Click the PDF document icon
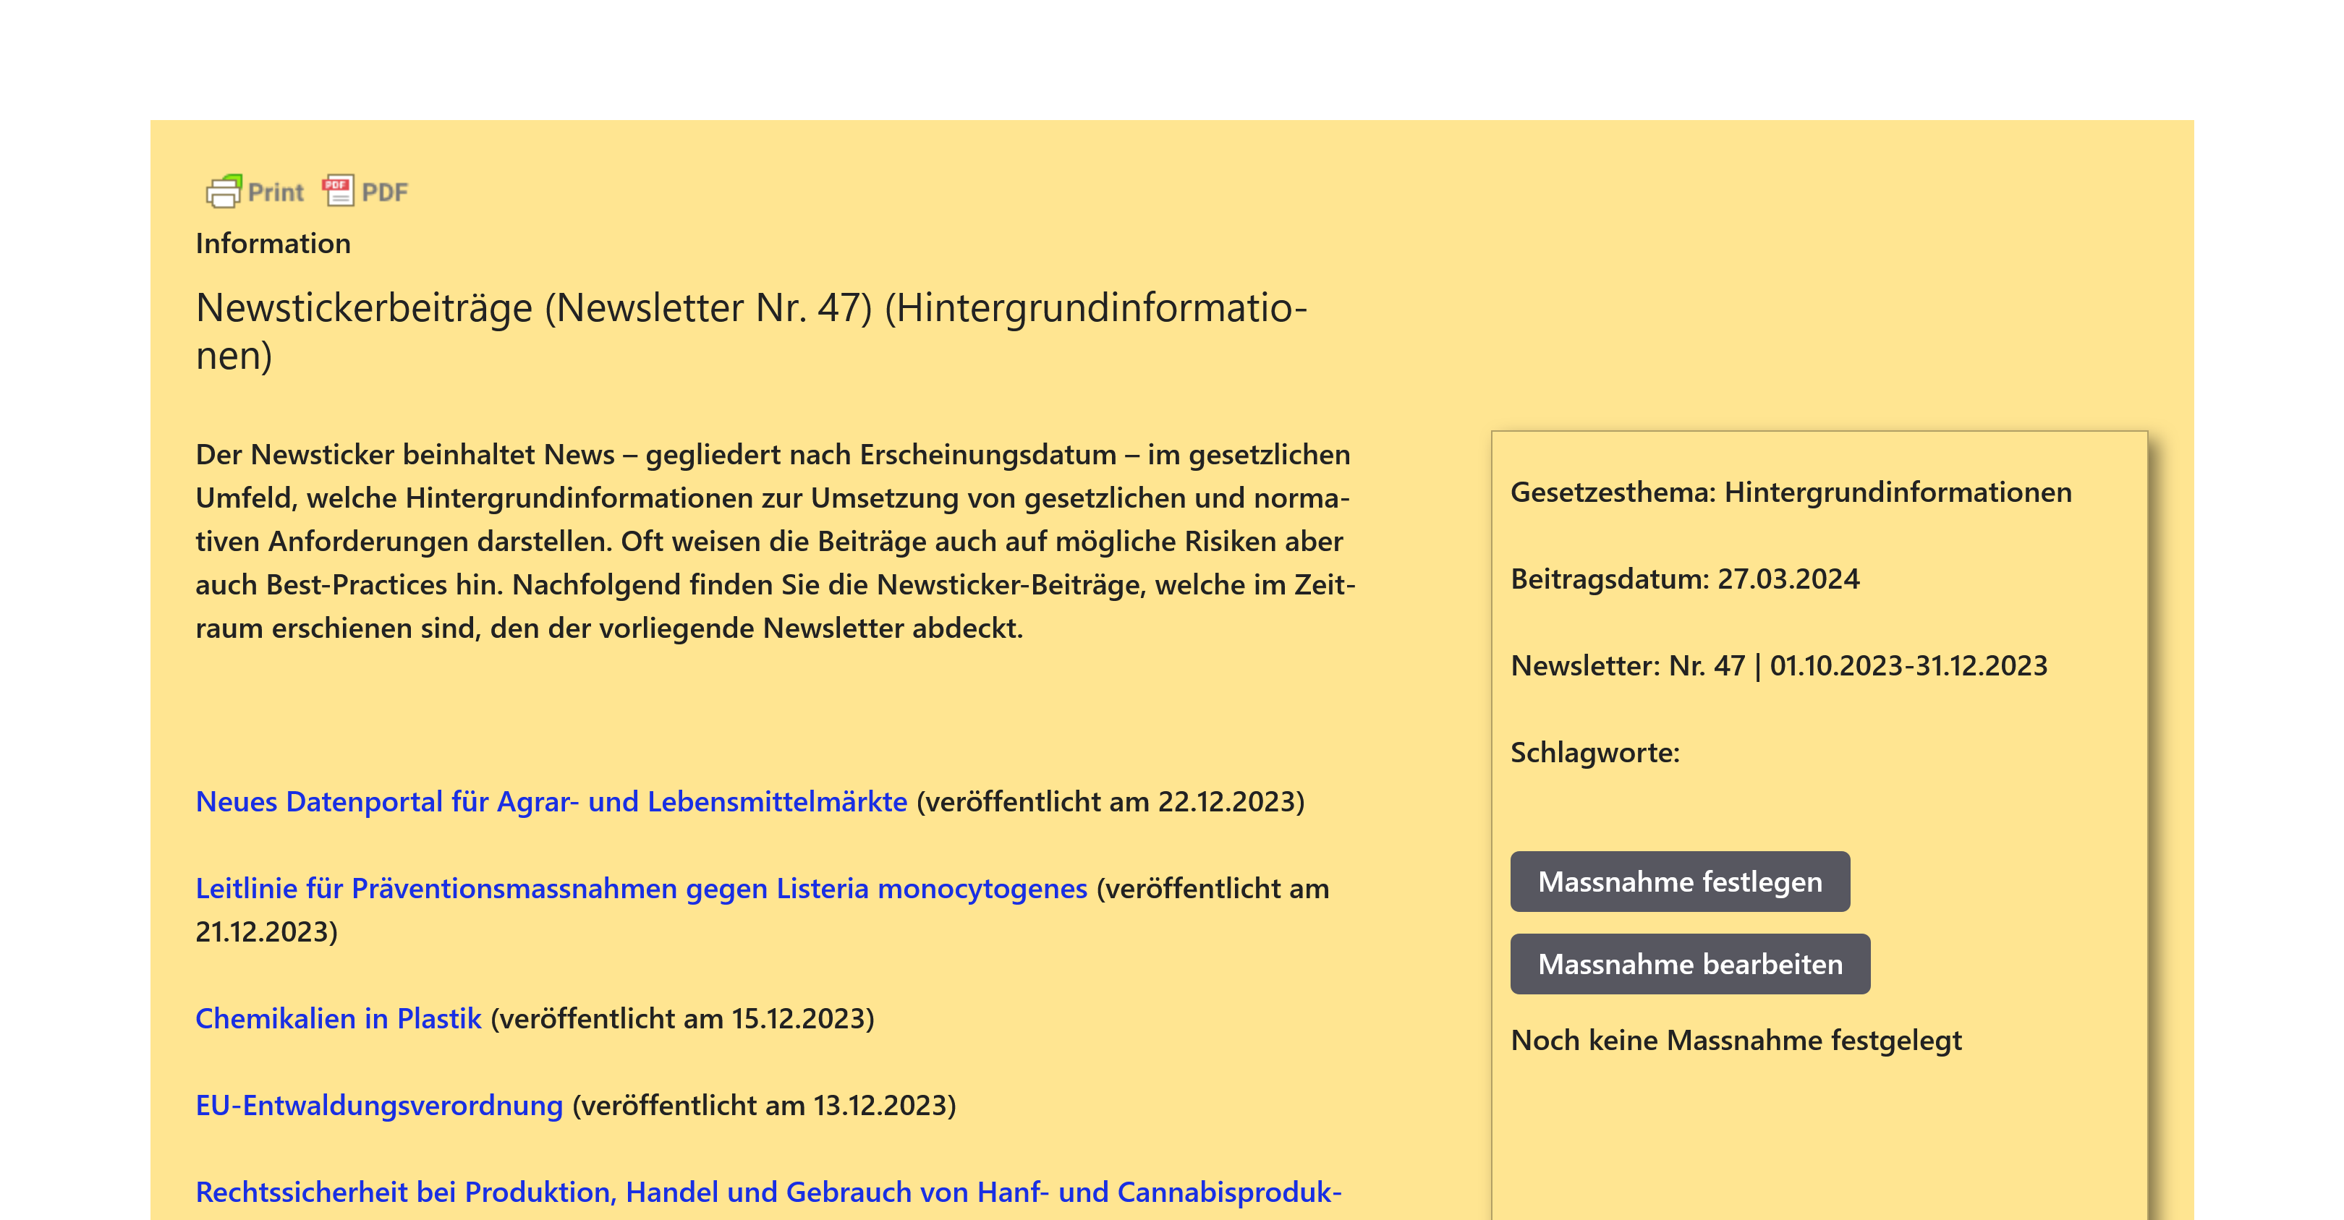This screenshot has height=1220, width=2344. point(339,190)
